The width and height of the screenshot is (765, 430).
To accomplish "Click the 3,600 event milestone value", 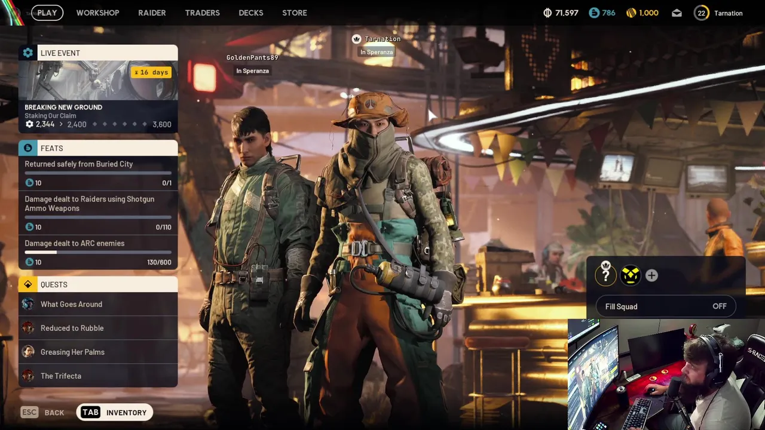I will [x=162, y=124].
